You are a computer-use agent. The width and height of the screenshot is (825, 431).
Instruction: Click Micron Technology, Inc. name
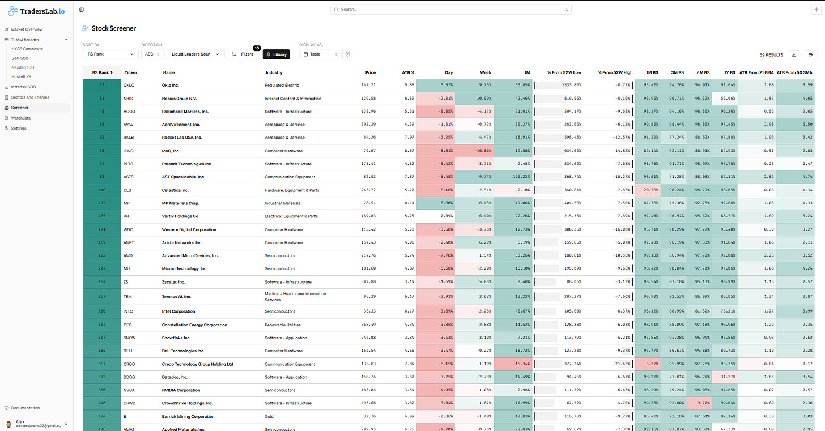(x=185, y=269)
